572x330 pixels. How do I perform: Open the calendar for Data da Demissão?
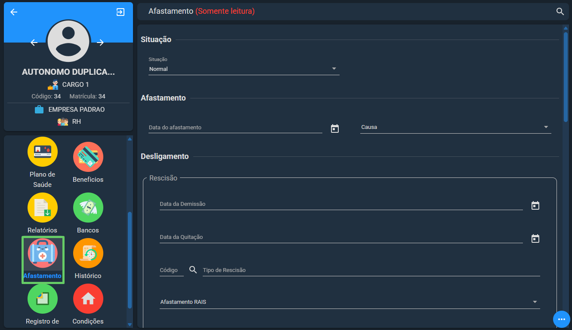click(x=535, y=205)
